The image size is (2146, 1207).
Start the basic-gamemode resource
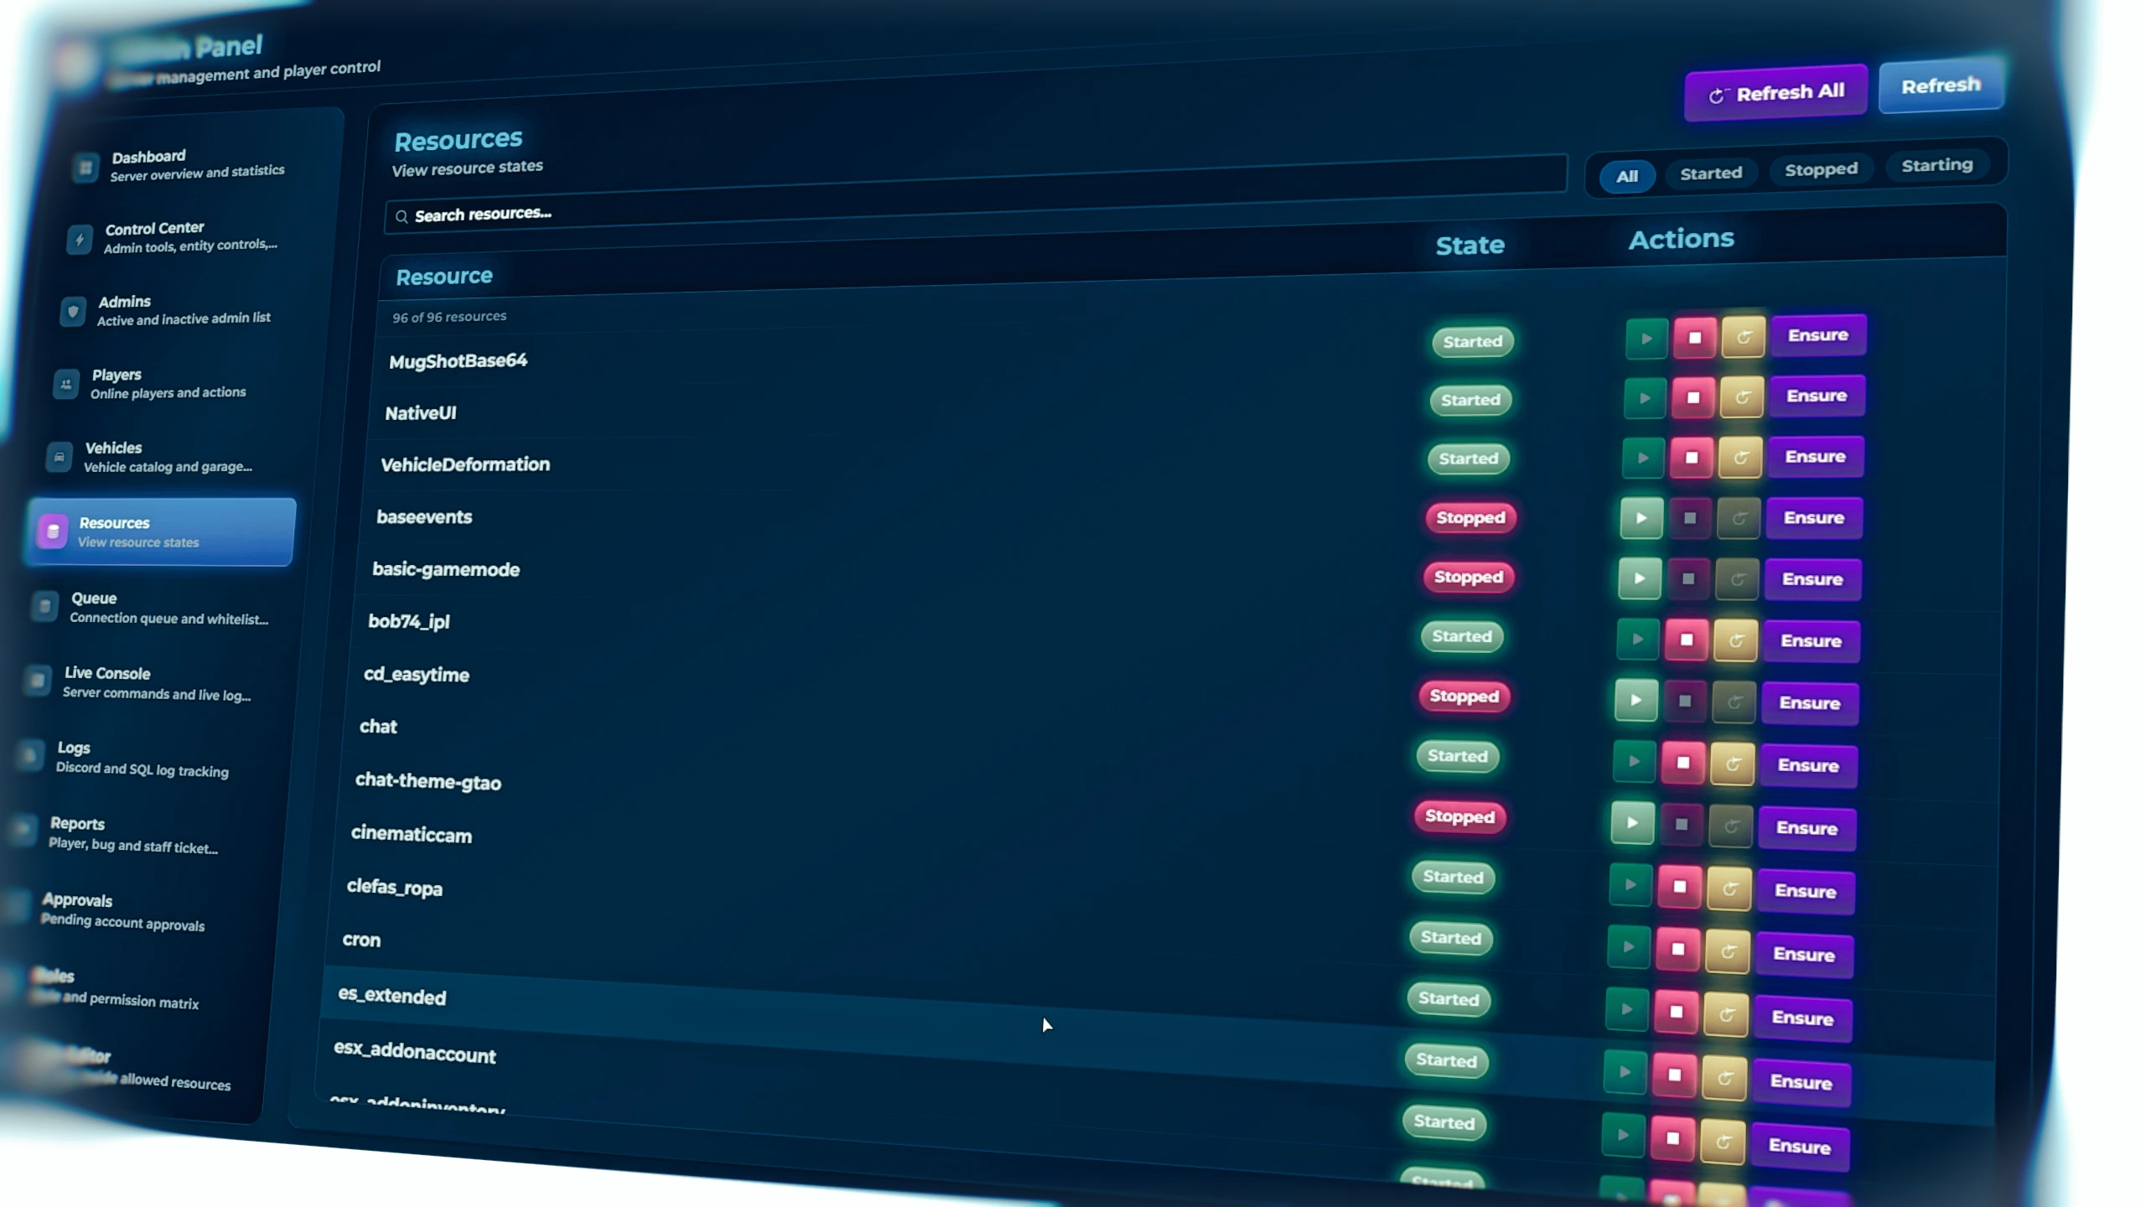pyautogui.click(x=1640, y=578)
